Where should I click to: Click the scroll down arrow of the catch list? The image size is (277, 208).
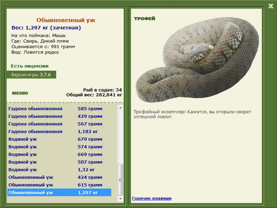(120, 199)
